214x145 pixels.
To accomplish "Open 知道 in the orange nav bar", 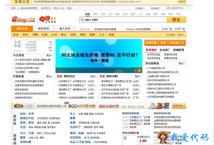I will 112,35.
